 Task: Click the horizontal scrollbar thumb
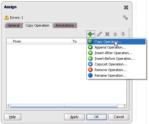[x=64, y=106]
